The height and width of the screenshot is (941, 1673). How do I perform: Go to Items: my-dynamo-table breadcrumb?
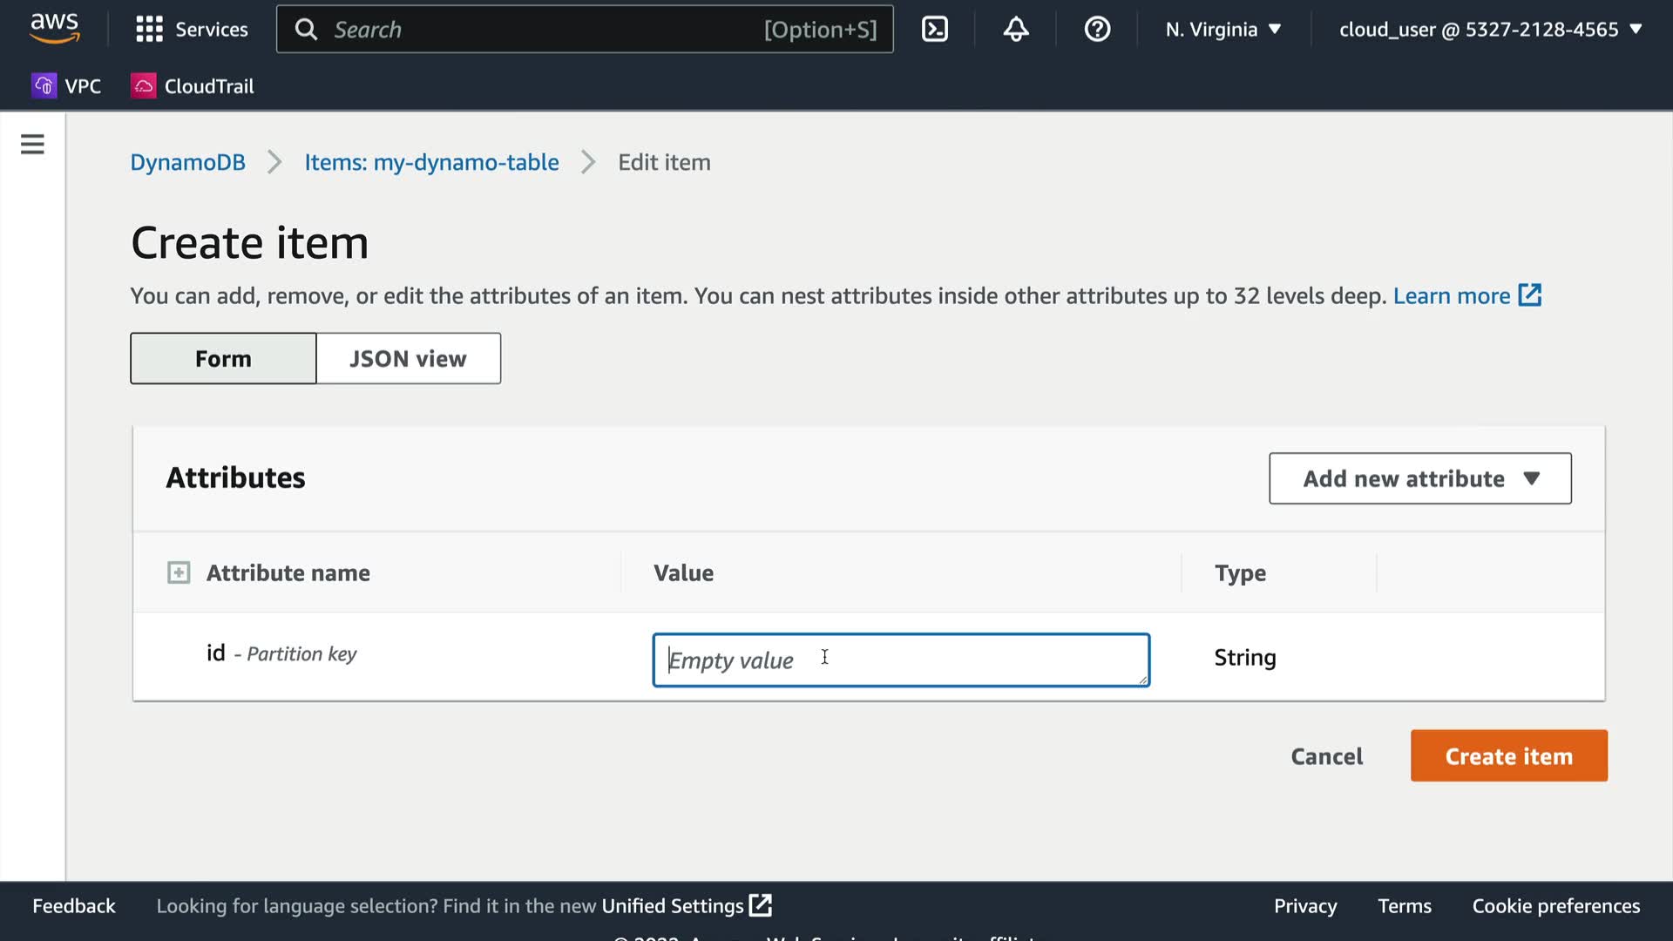click(x=431, y=163)
